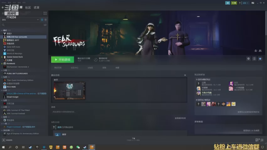Open the Support game tab
The width and height of the screenshot is (267, 150).
point(117,68)
